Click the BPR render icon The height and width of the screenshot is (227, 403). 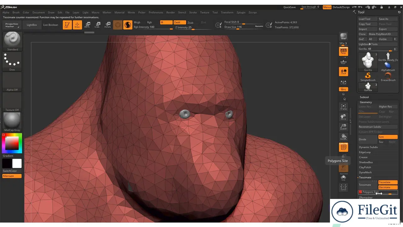point(343,37)
